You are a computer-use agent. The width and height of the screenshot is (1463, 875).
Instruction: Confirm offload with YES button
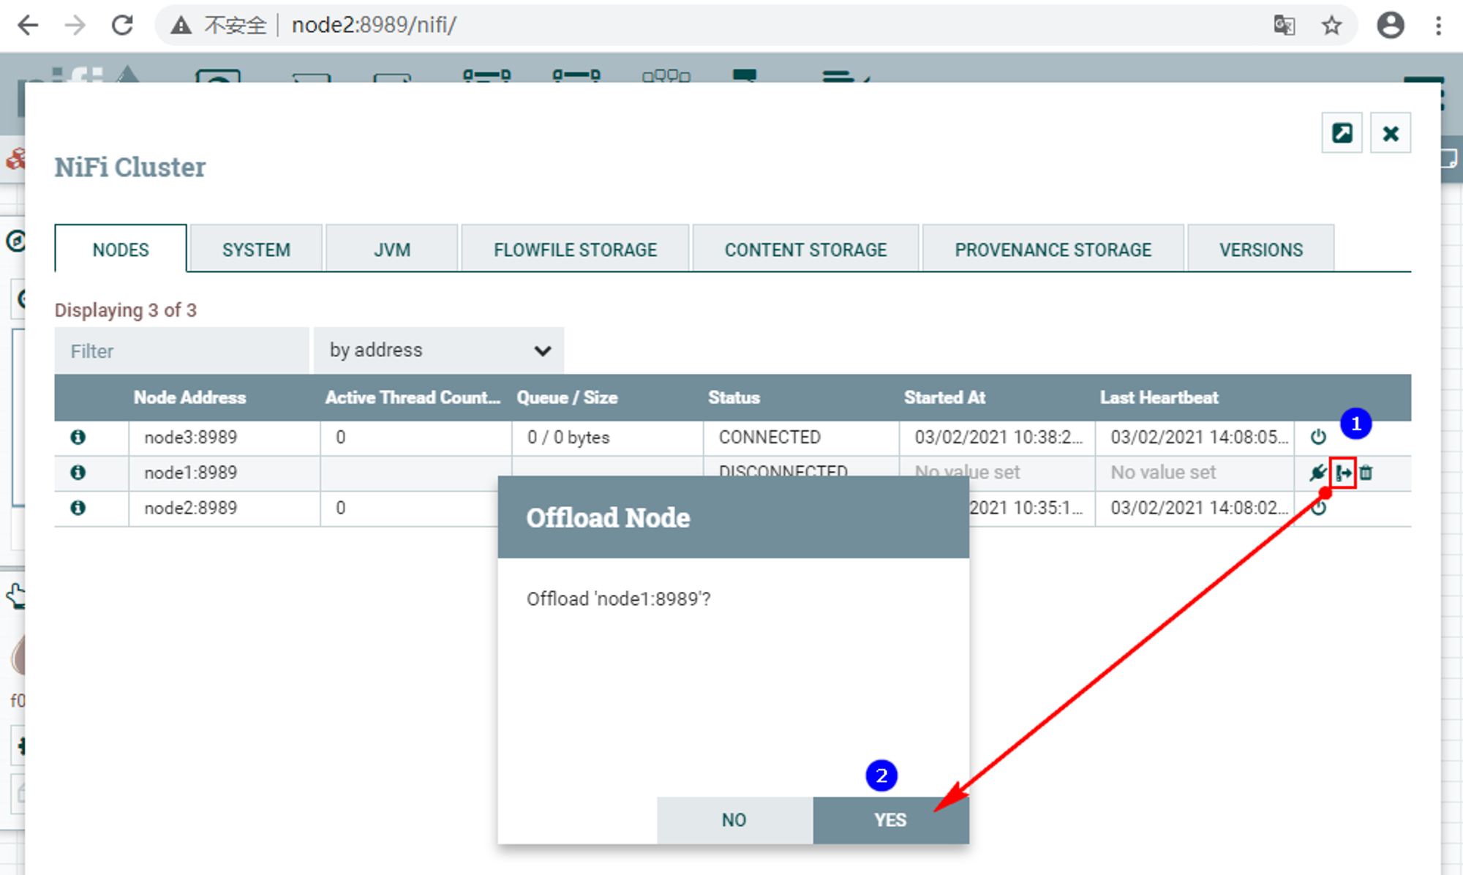tap(890, 820)
